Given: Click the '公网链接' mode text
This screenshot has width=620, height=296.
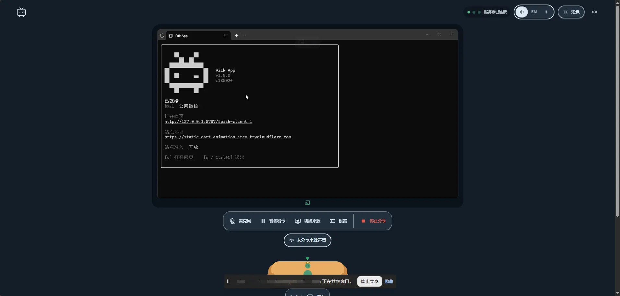Looking at the screenshot, I should pyautogui.click(x=188, y=106).
